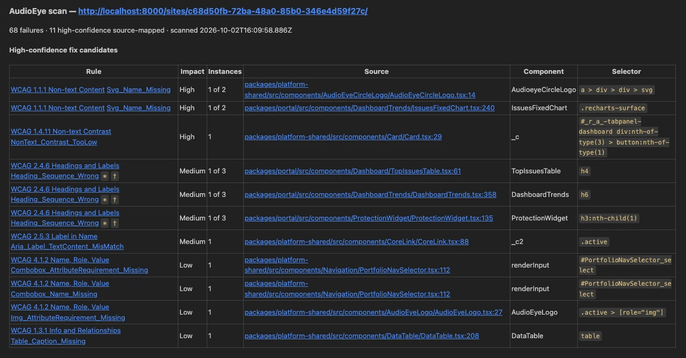Open WCAG 1.3.1 Info and Relationships link
Screen dimensions: 686x358
click(x=66, y=330)
